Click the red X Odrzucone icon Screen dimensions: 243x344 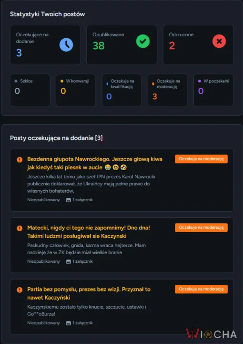(x=219, y=41)
